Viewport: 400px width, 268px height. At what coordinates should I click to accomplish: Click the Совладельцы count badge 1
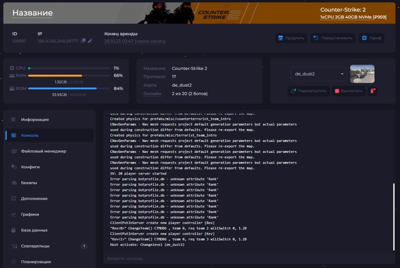tap(84, 246)
